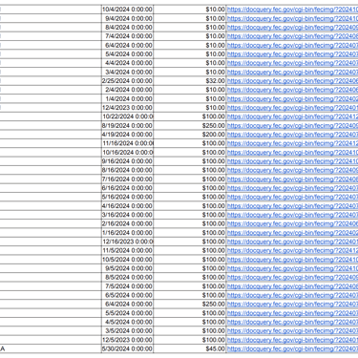358x358 pixels.
Task: Select the 9/5/2024 0:00:00 date cell
Action: click(x=127, y=268)
